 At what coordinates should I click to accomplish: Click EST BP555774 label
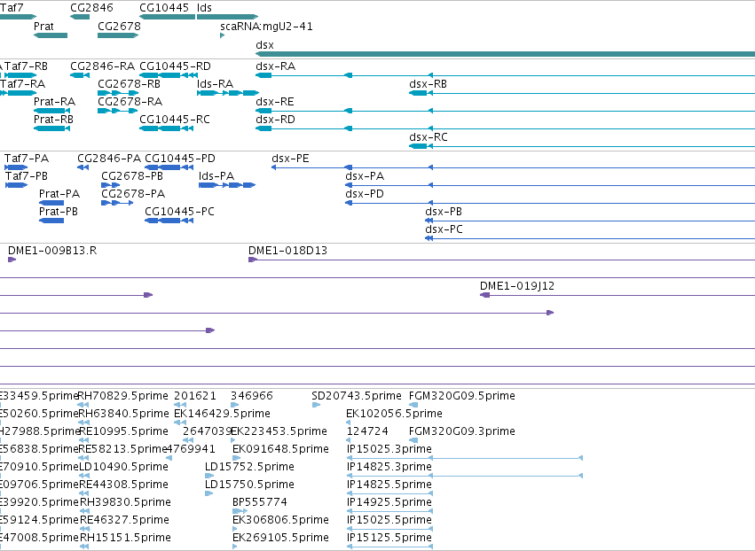click(x=260, y=503)
